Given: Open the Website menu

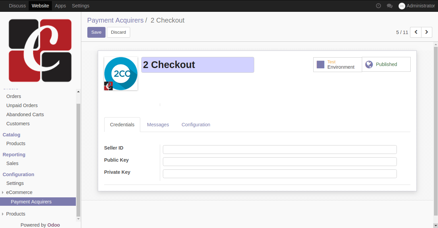Looking at the screenshot, I should 40,6.
